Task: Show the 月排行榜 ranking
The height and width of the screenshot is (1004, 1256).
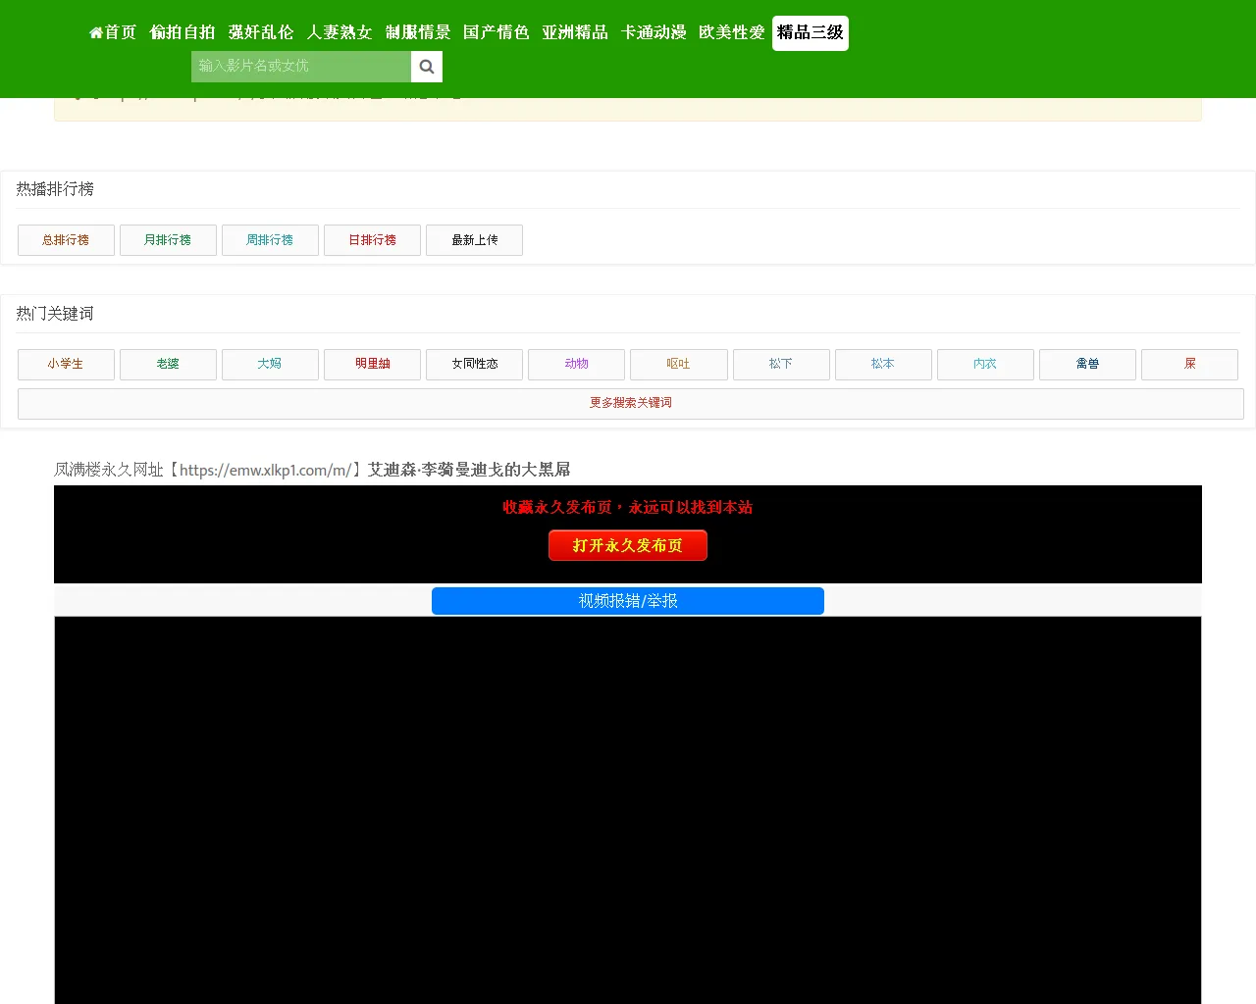Action: click(168, 240)
